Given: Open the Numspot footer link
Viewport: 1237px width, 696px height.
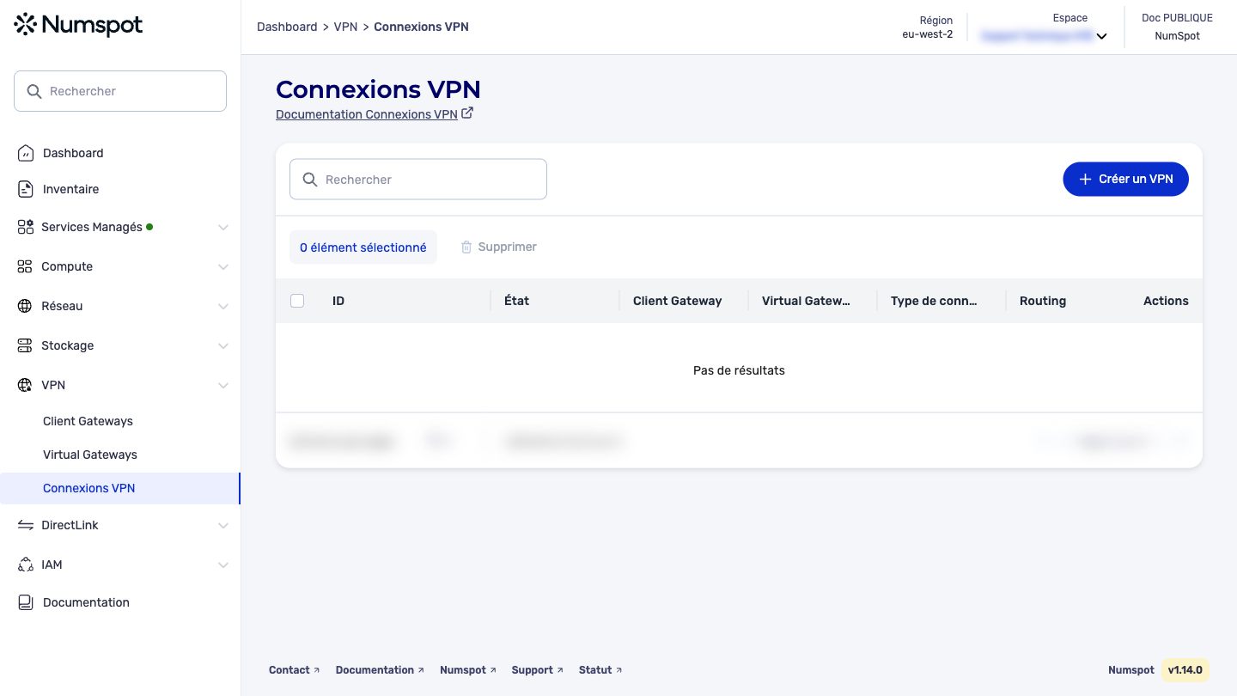Looking at the screenshot, I should coord(467,670).
